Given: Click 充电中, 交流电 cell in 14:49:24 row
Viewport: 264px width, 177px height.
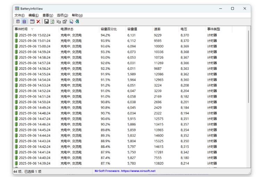Looking at the screenshot, I should 71,108.
